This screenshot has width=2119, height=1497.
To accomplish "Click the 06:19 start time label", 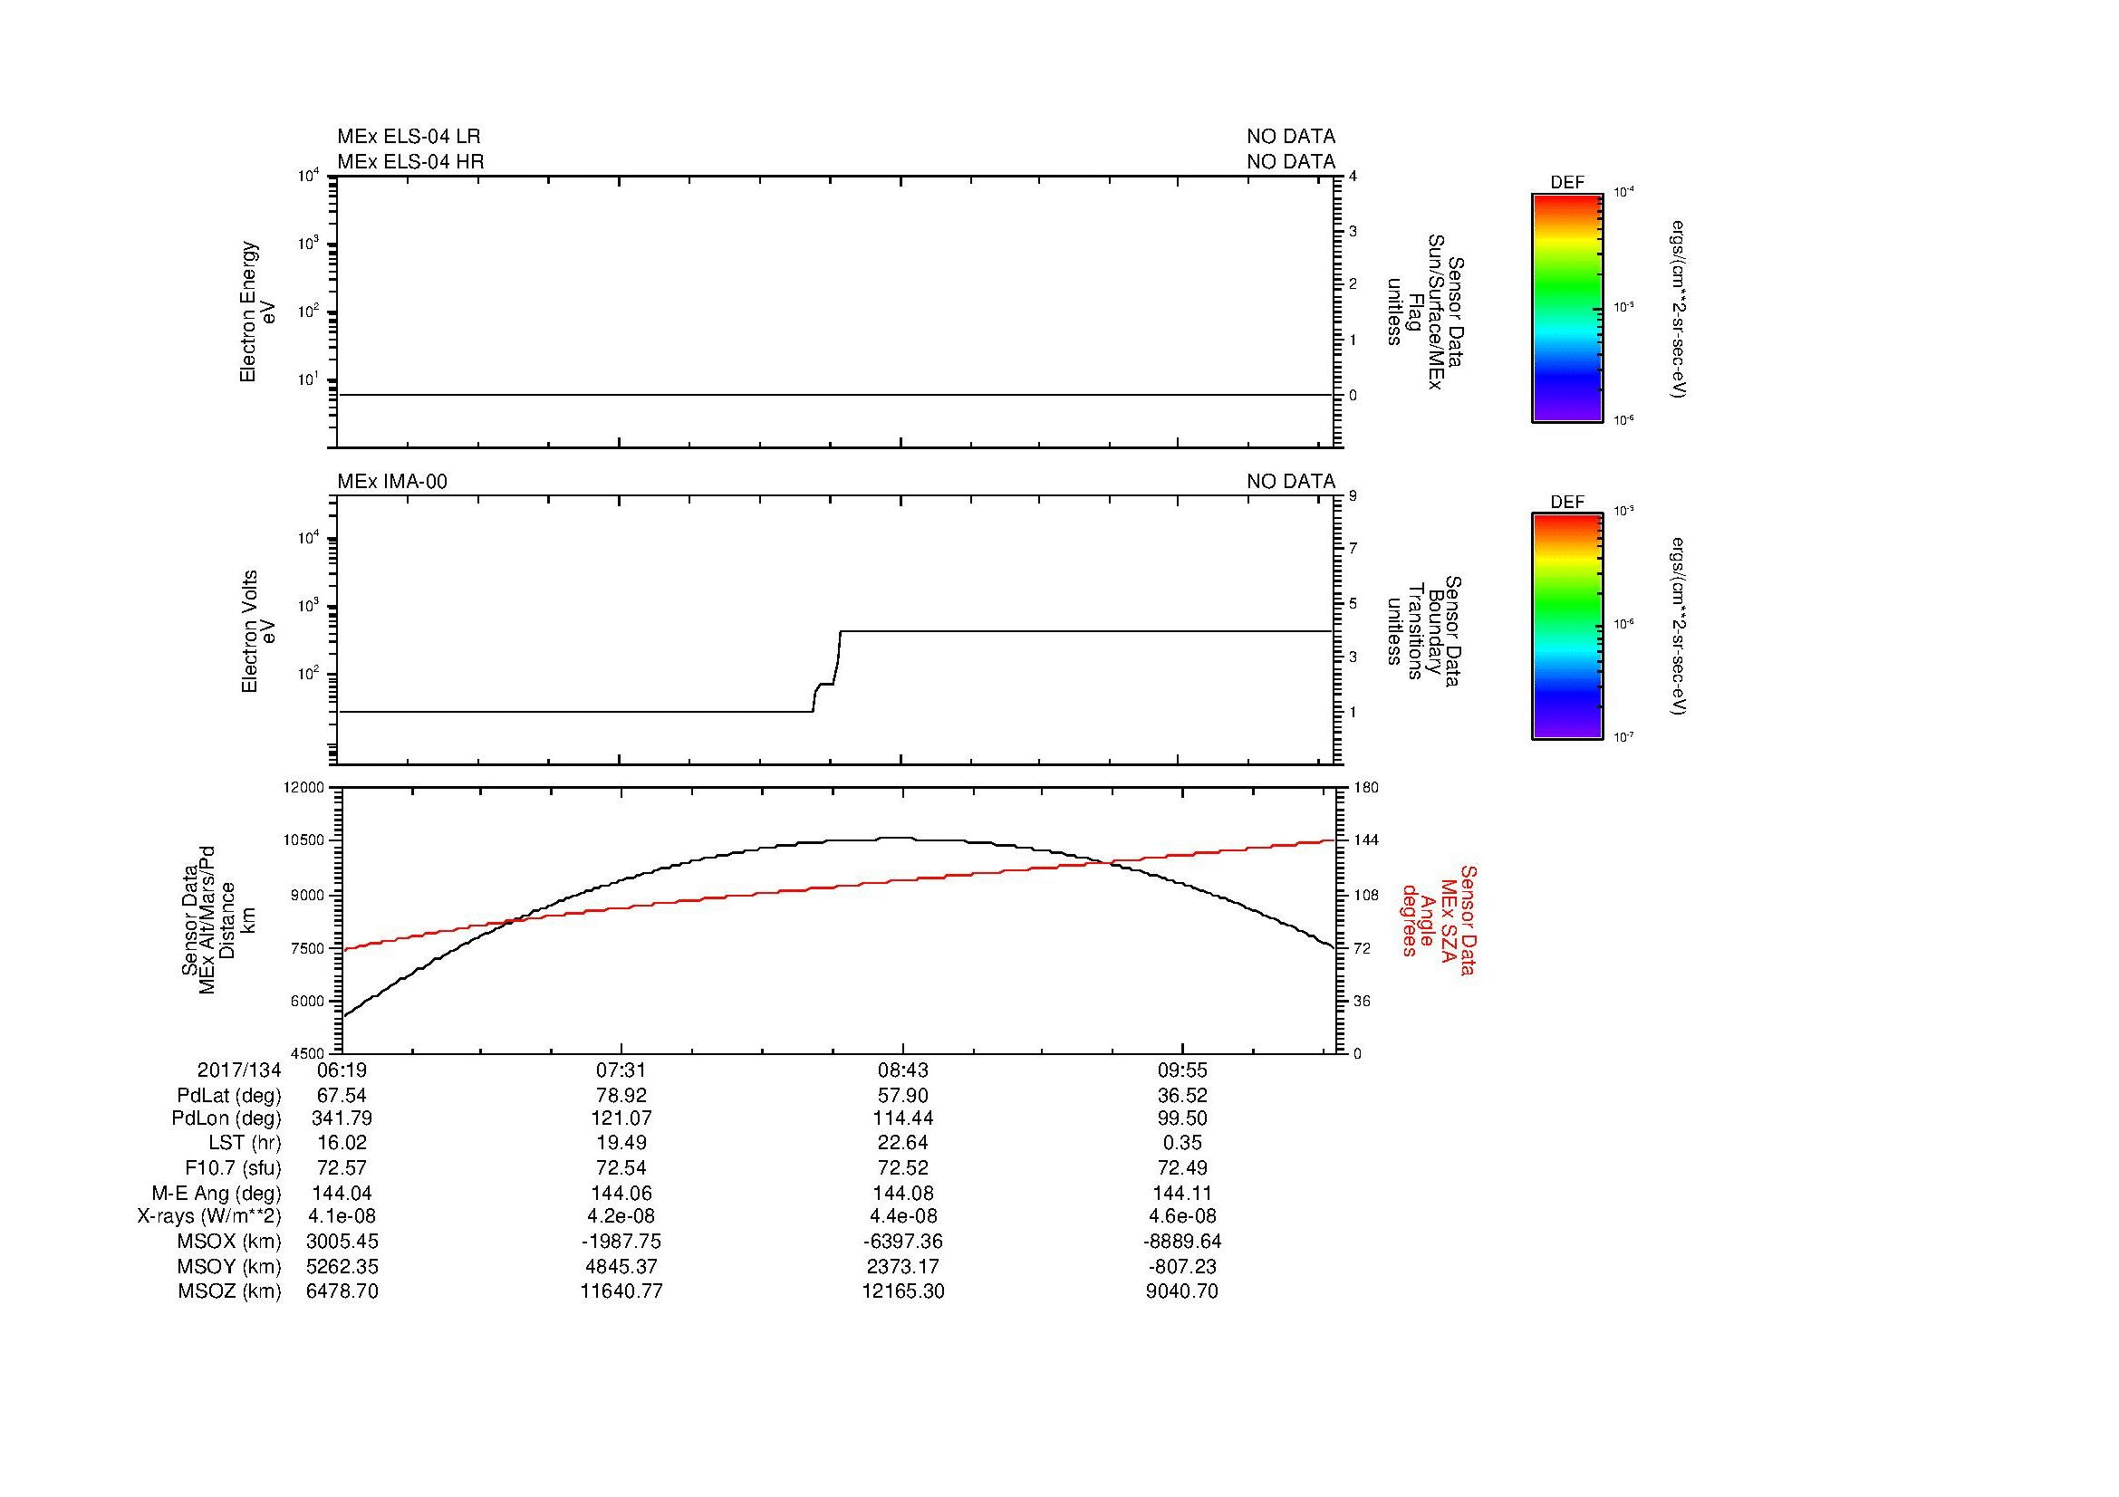I will click(342, 1070).
